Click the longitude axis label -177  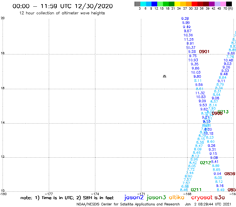(x=49, y=194)
